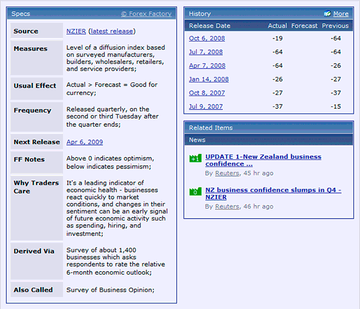Click the Forecast column header
The height and width of the screenshot is (309, 360).
pyautogui.click(x=304, y=26)
